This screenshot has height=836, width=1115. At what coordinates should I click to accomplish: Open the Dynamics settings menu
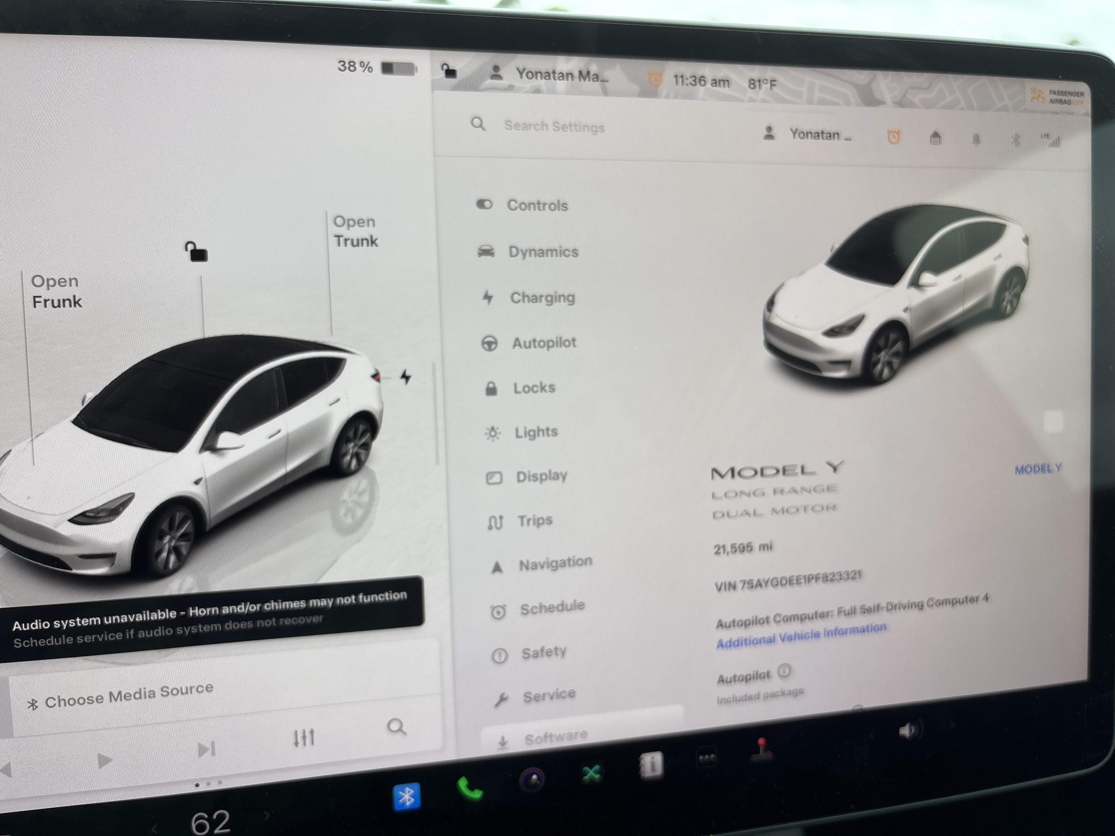[x=528, y=252]
